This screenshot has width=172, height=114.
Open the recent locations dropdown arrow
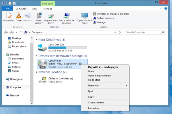16,32
